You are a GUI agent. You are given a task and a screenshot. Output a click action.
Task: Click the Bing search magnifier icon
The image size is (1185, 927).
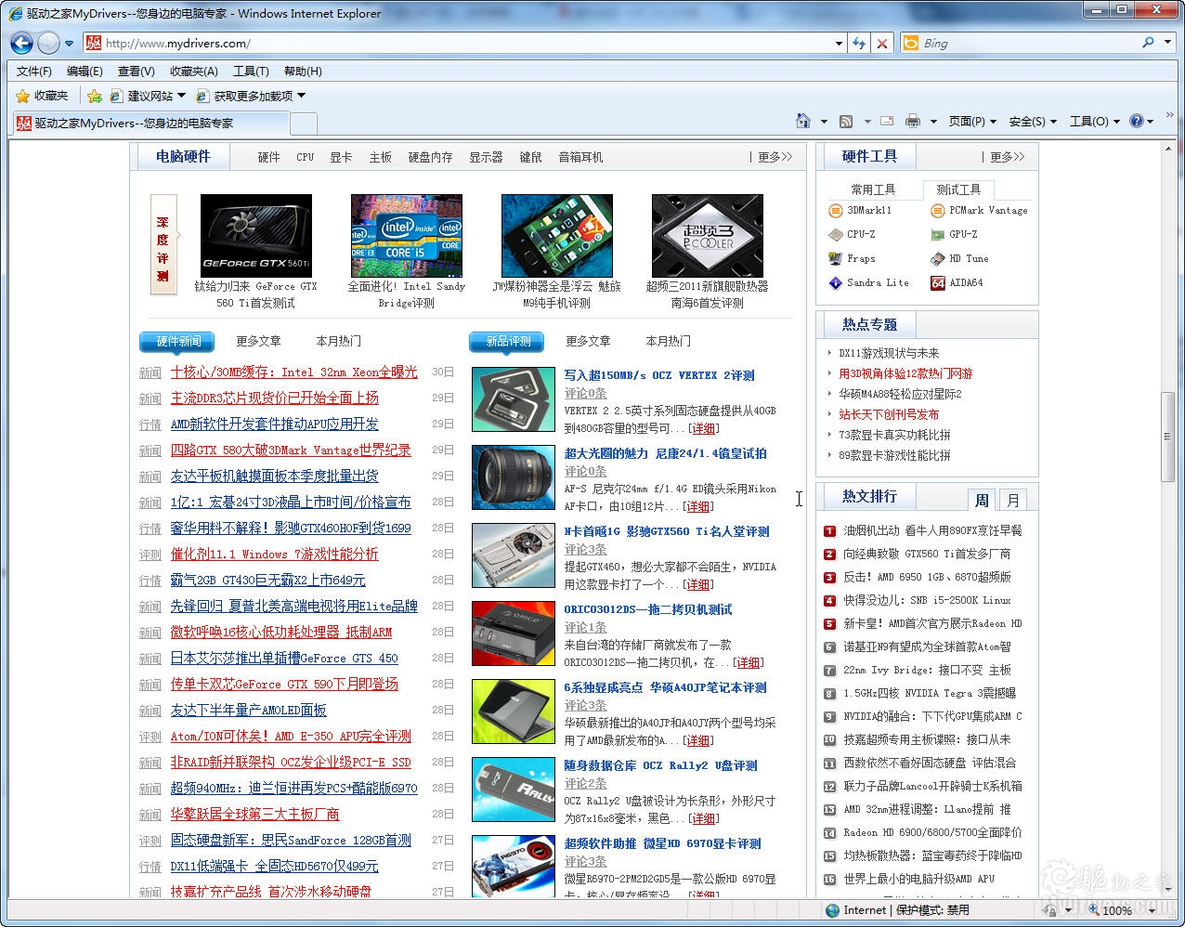pos(1149,43)
